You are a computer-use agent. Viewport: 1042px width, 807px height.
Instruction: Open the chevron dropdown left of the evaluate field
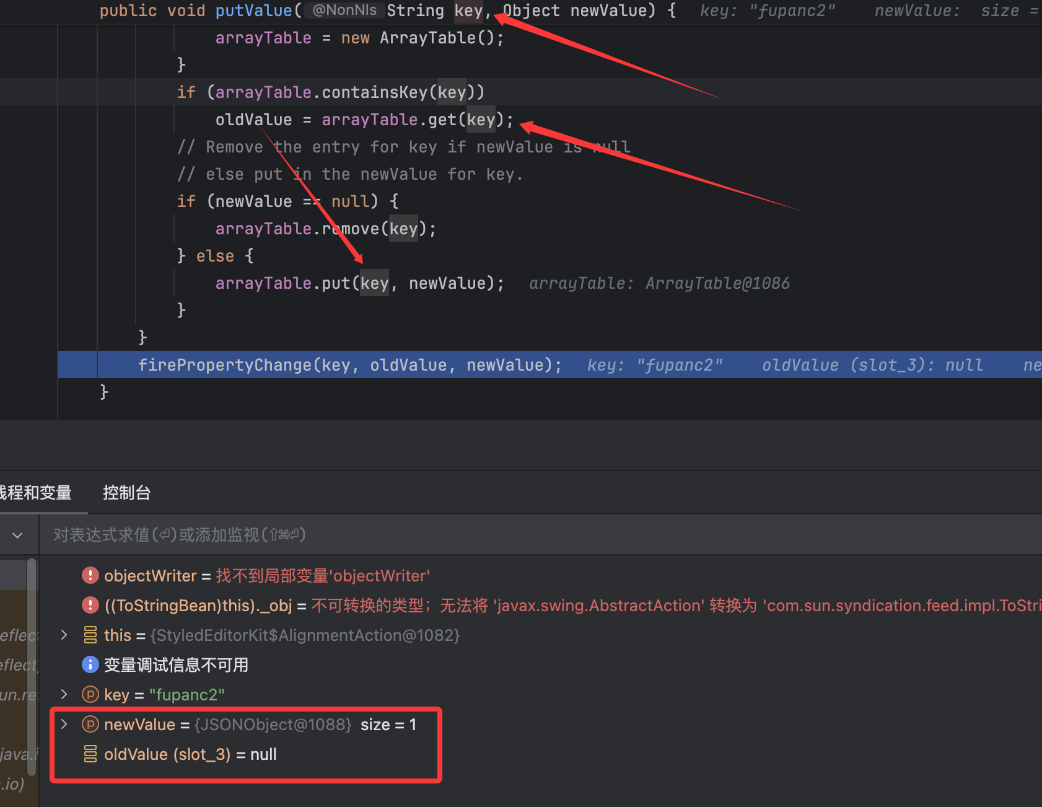point(17,535)
